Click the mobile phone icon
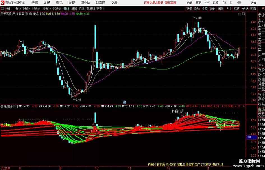 pyautogui.click(x=231, y=3)
